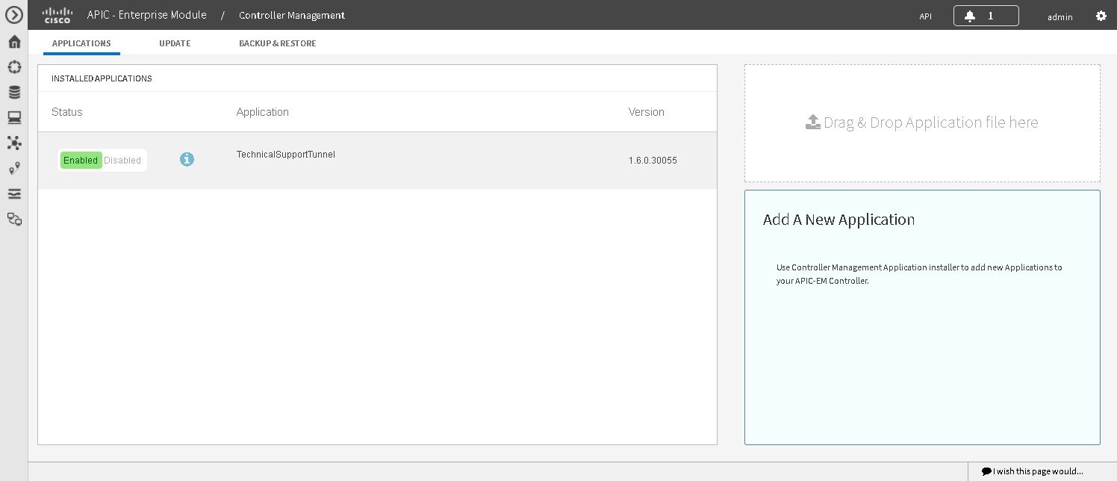This screenshot has width=1117, height=481.
Task: Click the host inventory monitor icon
Action: pos(13,117)
